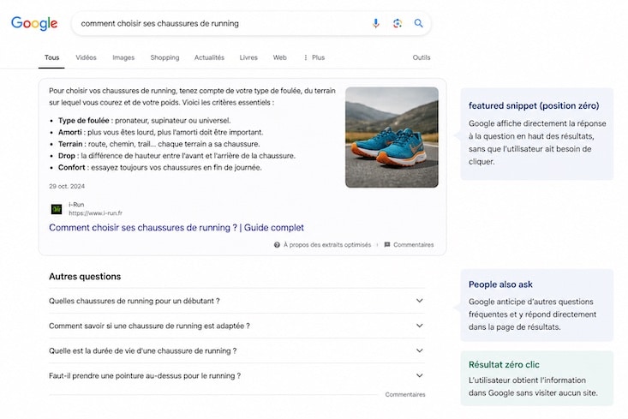The image size is (628, 419).
Task: Go to the Livres tab
Action: click(x=248, y=57)
